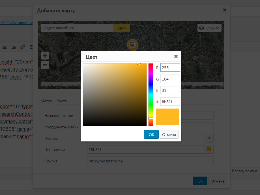Open the Слои layers dropdown on map
Image resolution: width=260 pixels, height=195 pixels.
[x=209, y=28]
